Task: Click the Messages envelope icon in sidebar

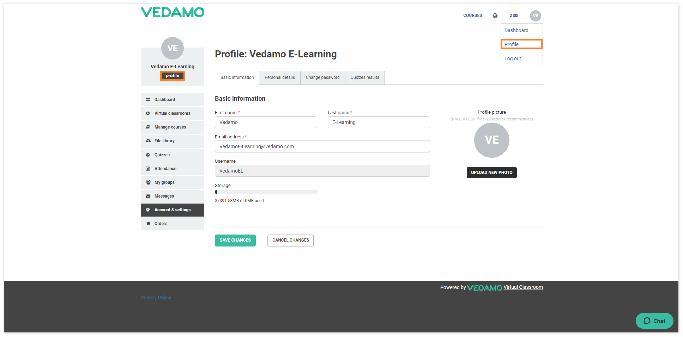Action: (x=148, y=196)
